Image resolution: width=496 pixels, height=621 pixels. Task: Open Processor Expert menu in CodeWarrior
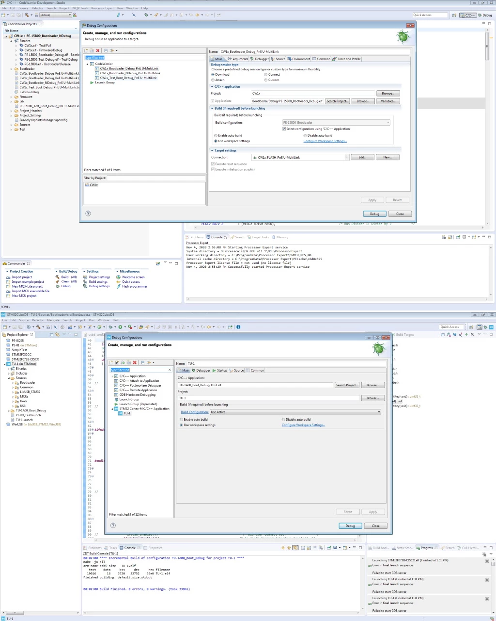tap(102, 8)
